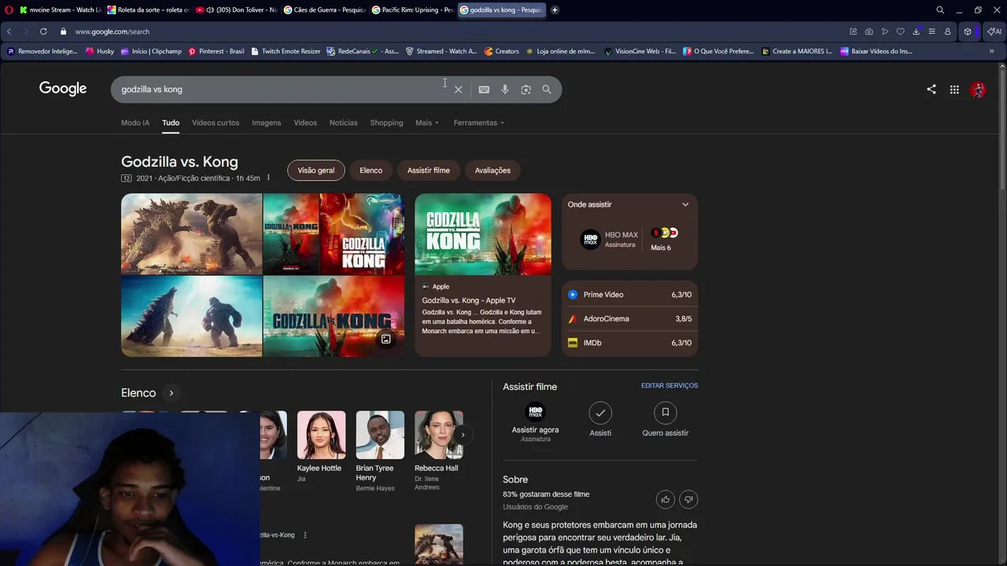Open the edit-page pencil icon in address bar

coord(853,31)
